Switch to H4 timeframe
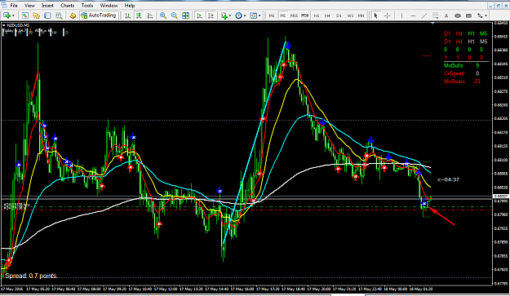The width and height of the screenshot is (510, 296). (x=327, y=15)
